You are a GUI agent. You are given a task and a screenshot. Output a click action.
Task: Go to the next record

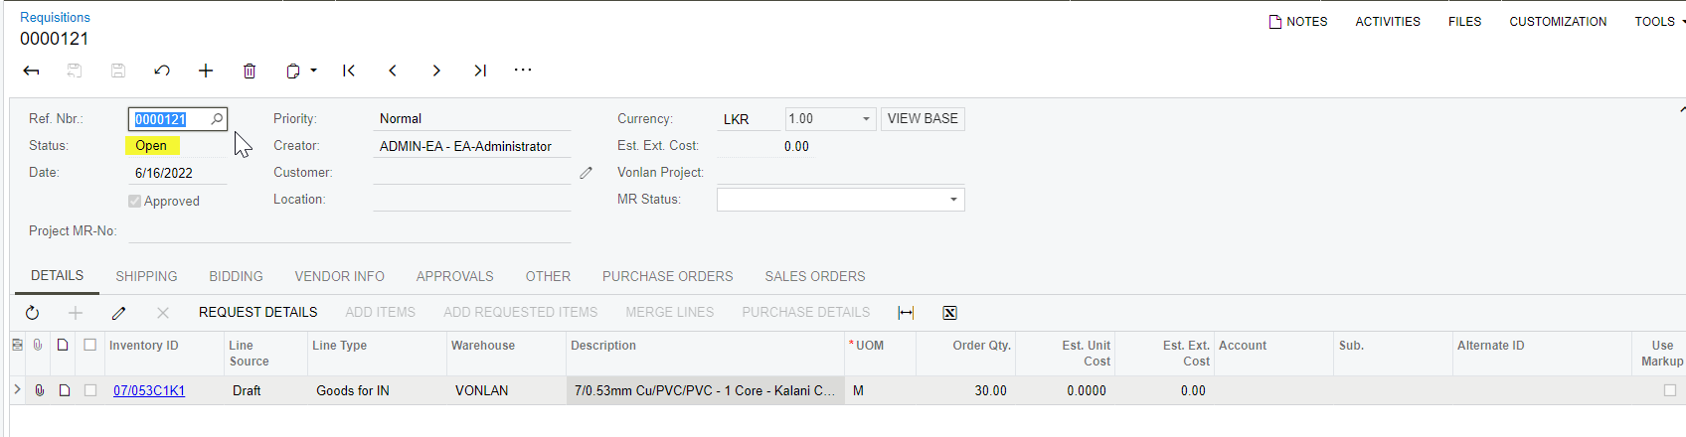tap(436, 71)
